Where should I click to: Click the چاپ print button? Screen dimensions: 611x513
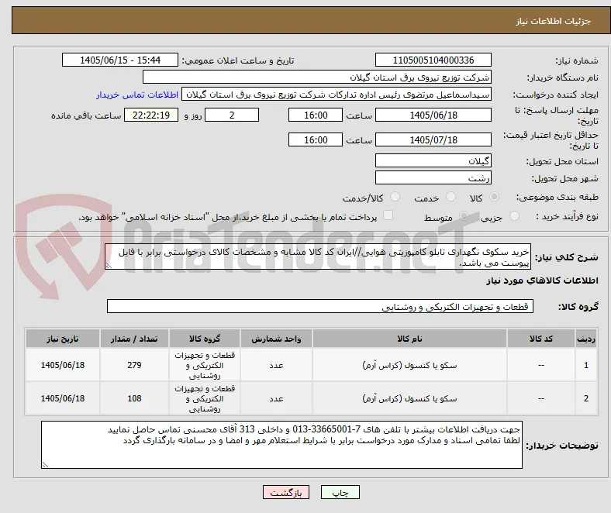[340, 492]
